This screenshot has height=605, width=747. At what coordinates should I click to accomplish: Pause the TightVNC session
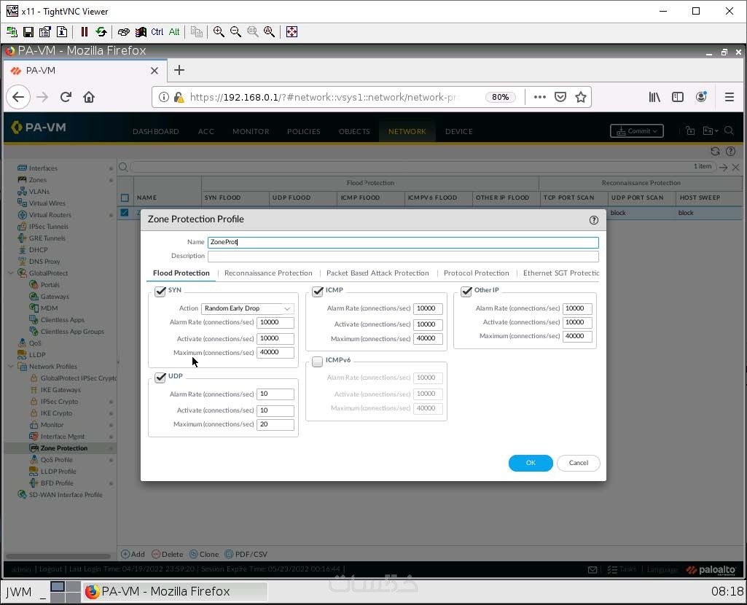tap(85, 32)
